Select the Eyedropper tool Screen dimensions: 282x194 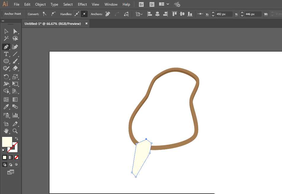[6, 107]
